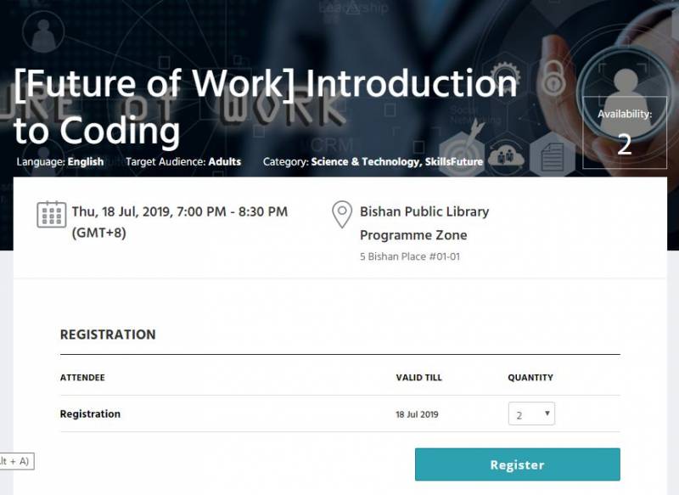The height and width of the screenshot is (495, 679).
Task: Open the Bishan Public Library venue name
Action: click(424, 211)
